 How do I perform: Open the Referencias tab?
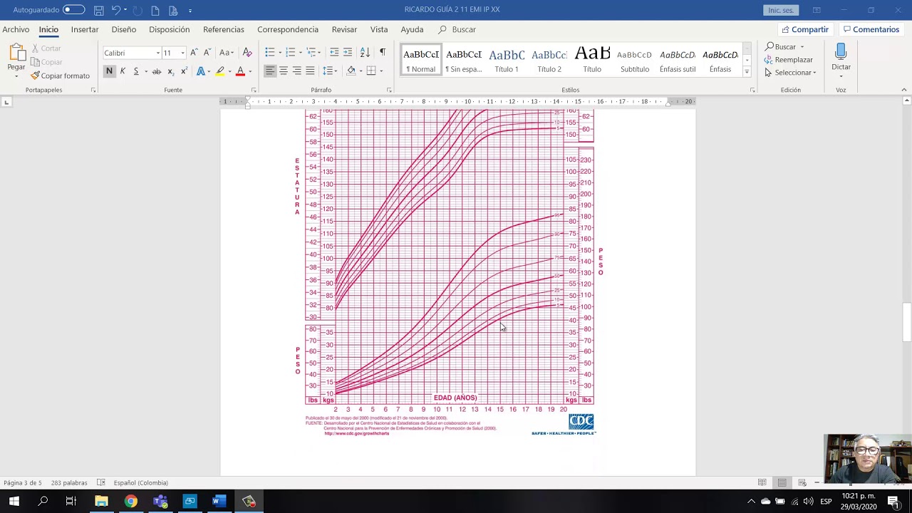click(x=224, y=29)
